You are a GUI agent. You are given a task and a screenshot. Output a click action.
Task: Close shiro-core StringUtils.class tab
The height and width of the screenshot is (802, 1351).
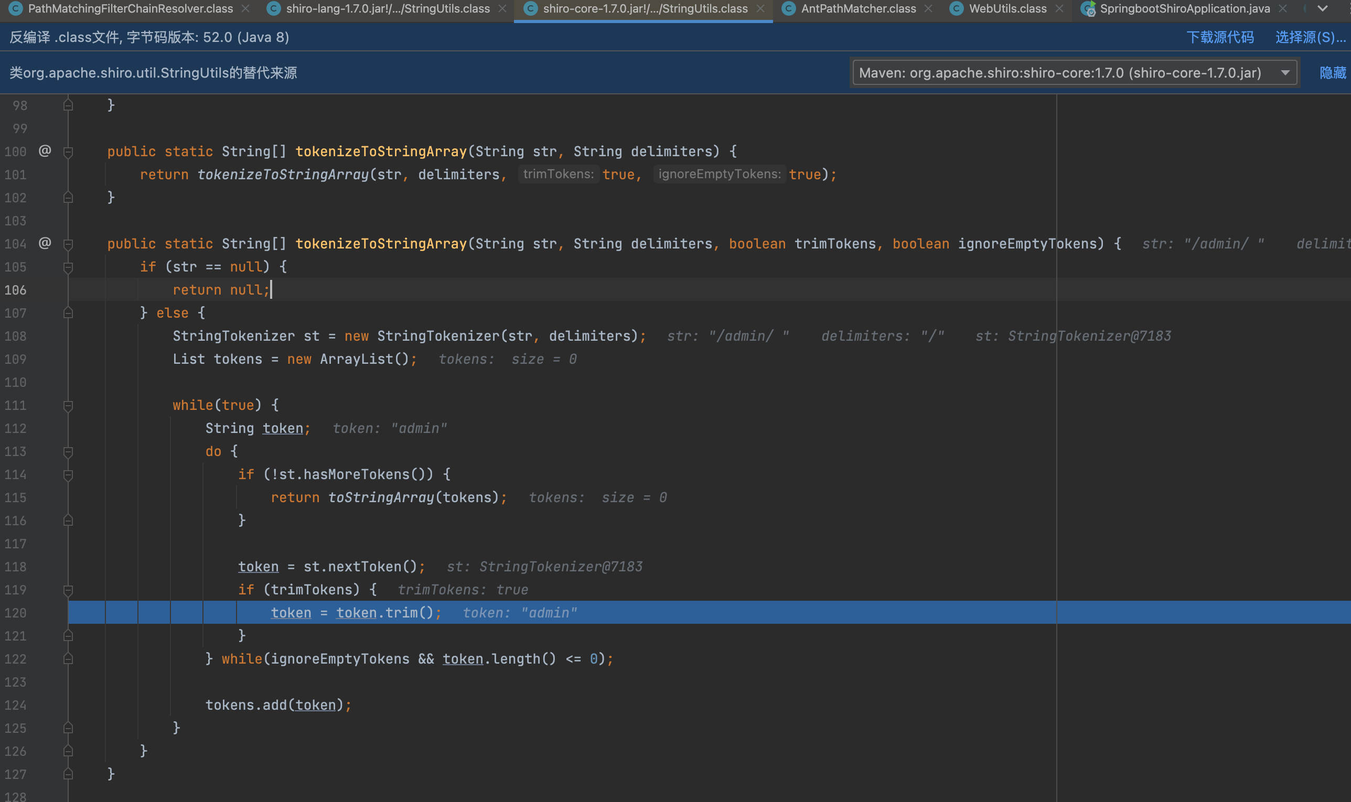pos(760,8)
